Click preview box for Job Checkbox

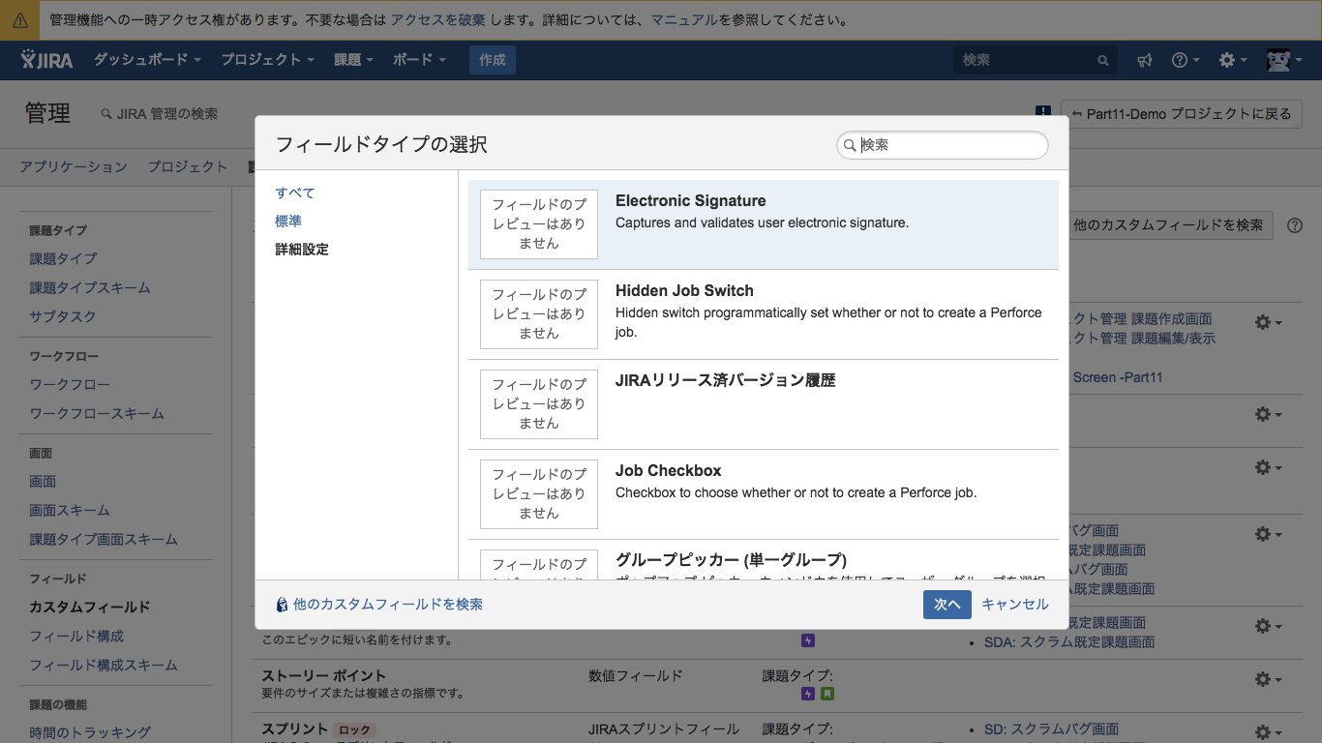tap(539, 494)
